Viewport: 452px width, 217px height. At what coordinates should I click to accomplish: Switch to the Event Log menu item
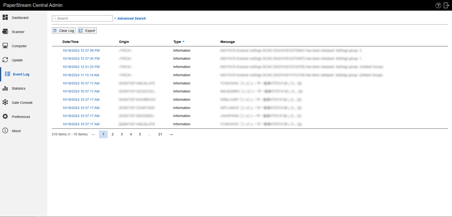tap(21, 74)
